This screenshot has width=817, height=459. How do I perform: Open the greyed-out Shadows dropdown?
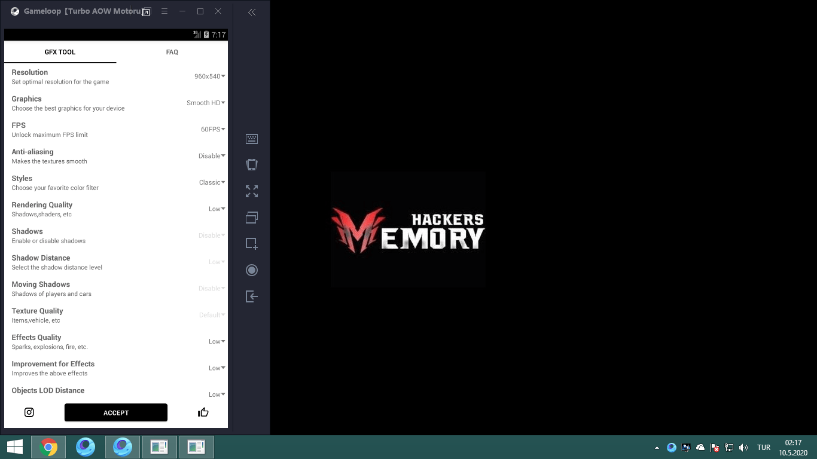212,235
